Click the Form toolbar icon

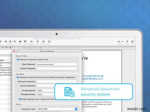pyautogui.click(x=49, y=41)
